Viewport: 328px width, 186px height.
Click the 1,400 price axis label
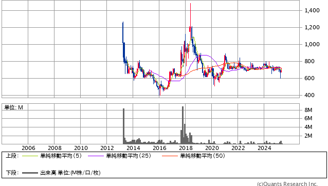pyautogui.click(x=312, y=10)
